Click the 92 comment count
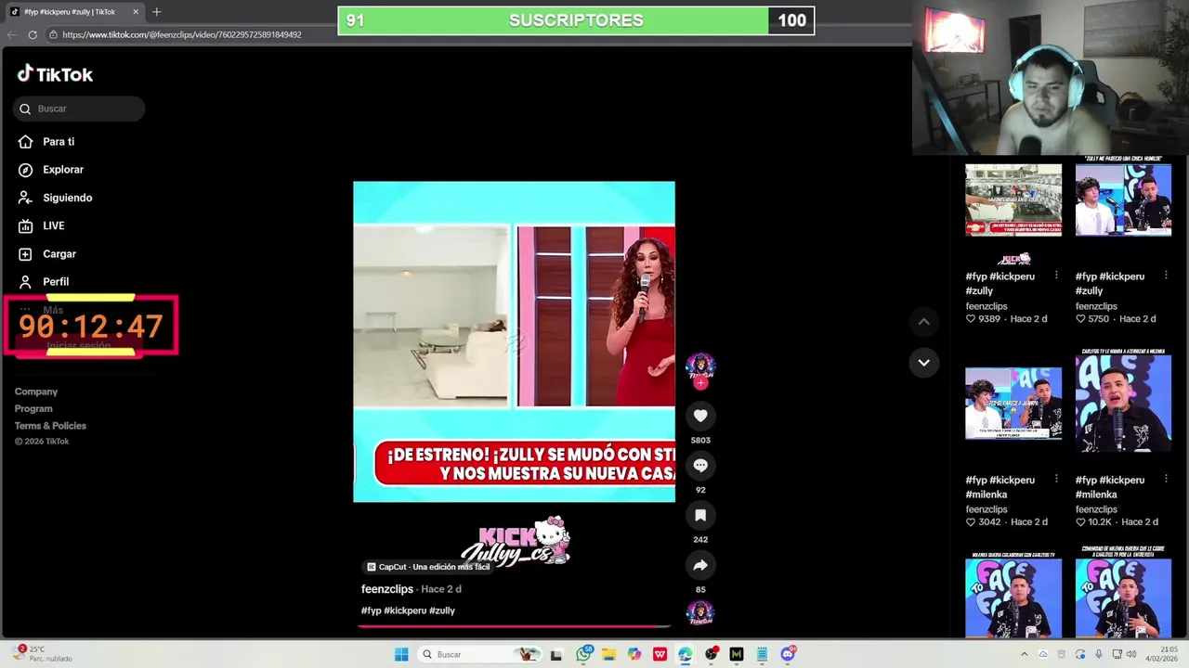Viewport: 1189px width, 668px height. pos(700,490)
